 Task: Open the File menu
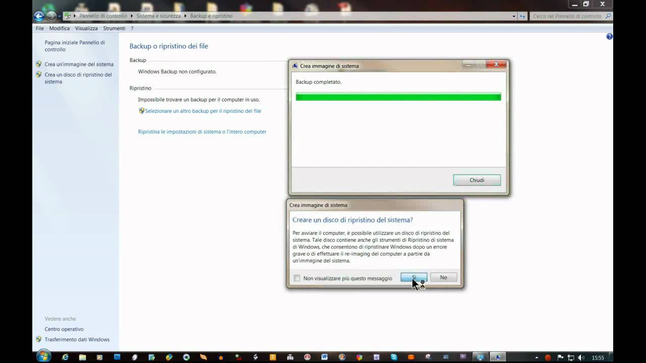40,28
